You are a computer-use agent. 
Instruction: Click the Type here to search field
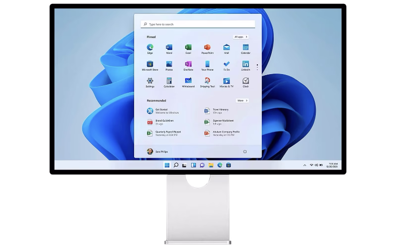point(198,24)
